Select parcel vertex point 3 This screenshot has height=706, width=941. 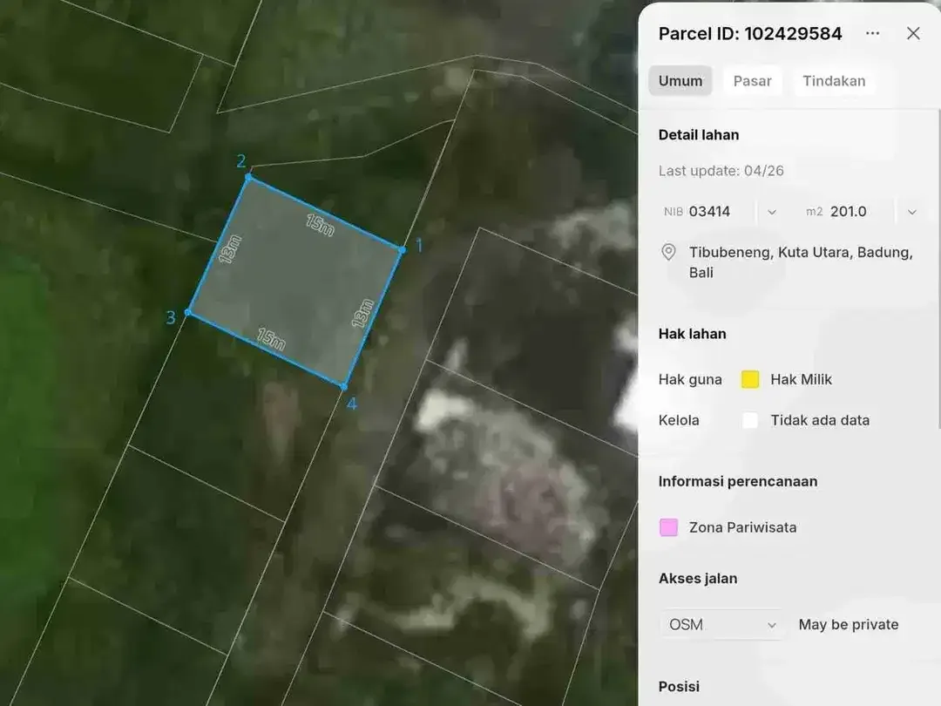(x=188, y=312)
